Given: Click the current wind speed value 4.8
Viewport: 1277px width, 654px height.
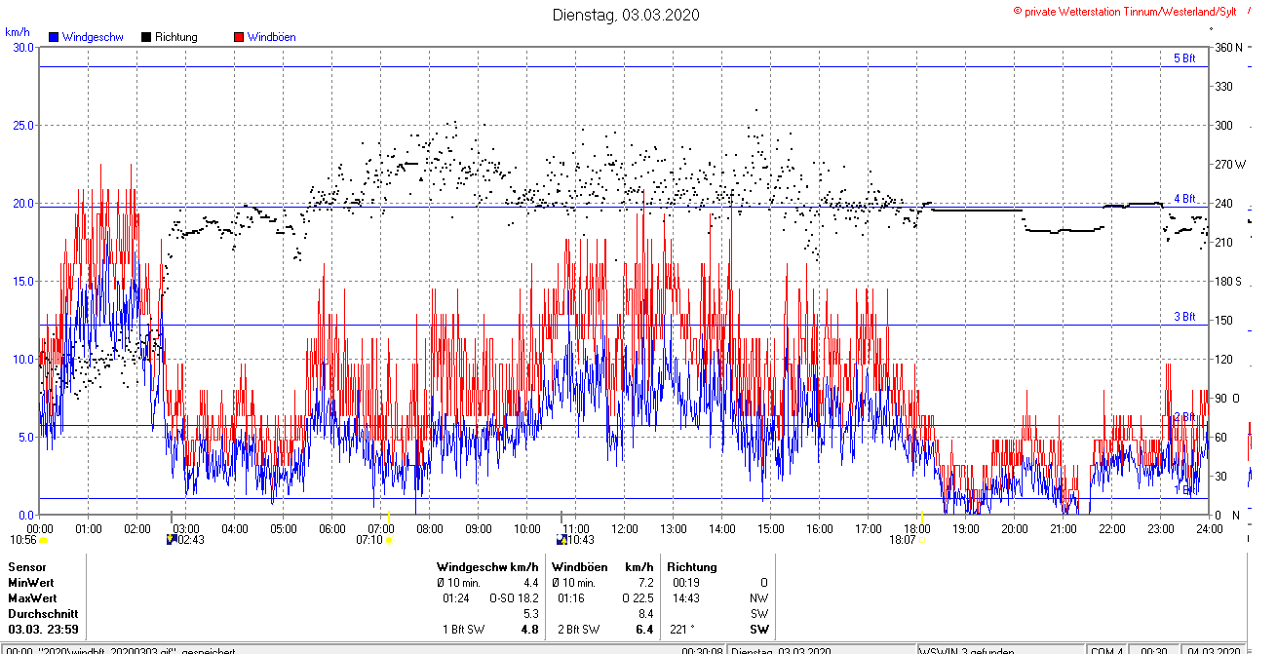Looking at the screenshot, I should pos(530,630).
